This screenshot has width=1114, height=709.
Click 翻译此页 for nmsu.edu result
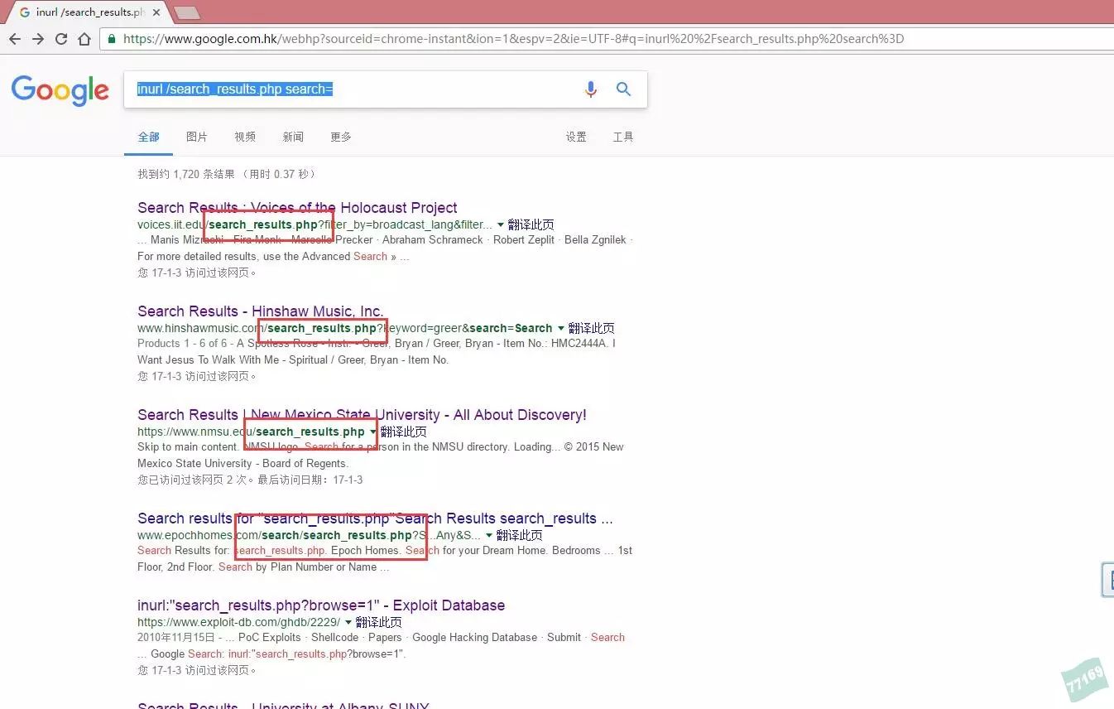coord(403,432)
